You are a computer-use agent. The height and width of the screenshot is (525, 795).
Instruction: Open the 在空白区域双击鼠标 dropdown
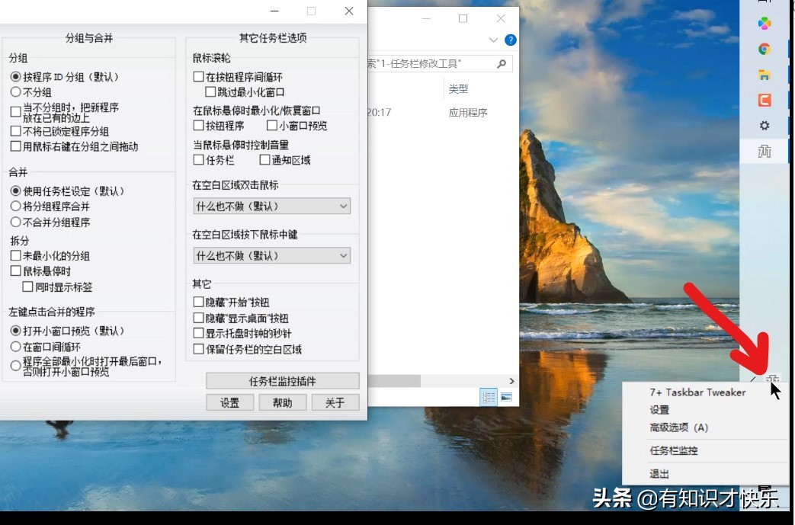coord(272,206)
